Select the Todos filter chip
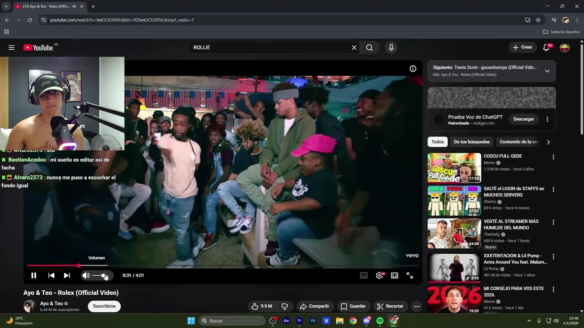This screenshot has width=584, height=328. point(438,142)
